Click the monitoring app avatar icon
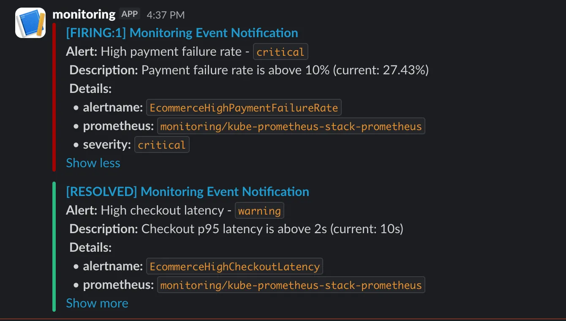Screen dimensions: 566x321 click(30, 22)
